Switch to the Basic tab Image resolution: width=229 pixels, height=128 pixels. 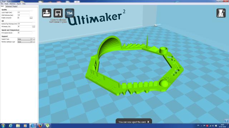click(3, 6)
